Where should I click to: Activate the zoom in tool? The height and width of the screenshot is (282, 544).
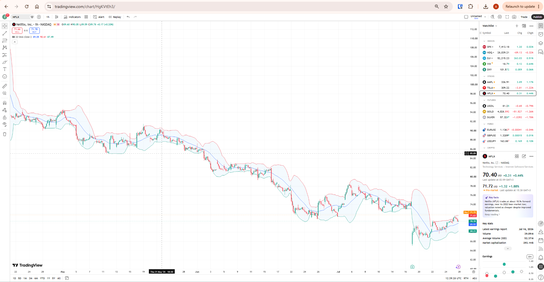coord(5,93)
